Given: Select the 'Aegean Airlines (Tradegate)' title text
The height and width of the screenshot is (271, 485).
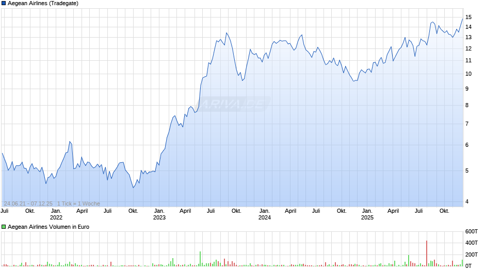Looking at the screenshot, I should (x=43, y=4).
